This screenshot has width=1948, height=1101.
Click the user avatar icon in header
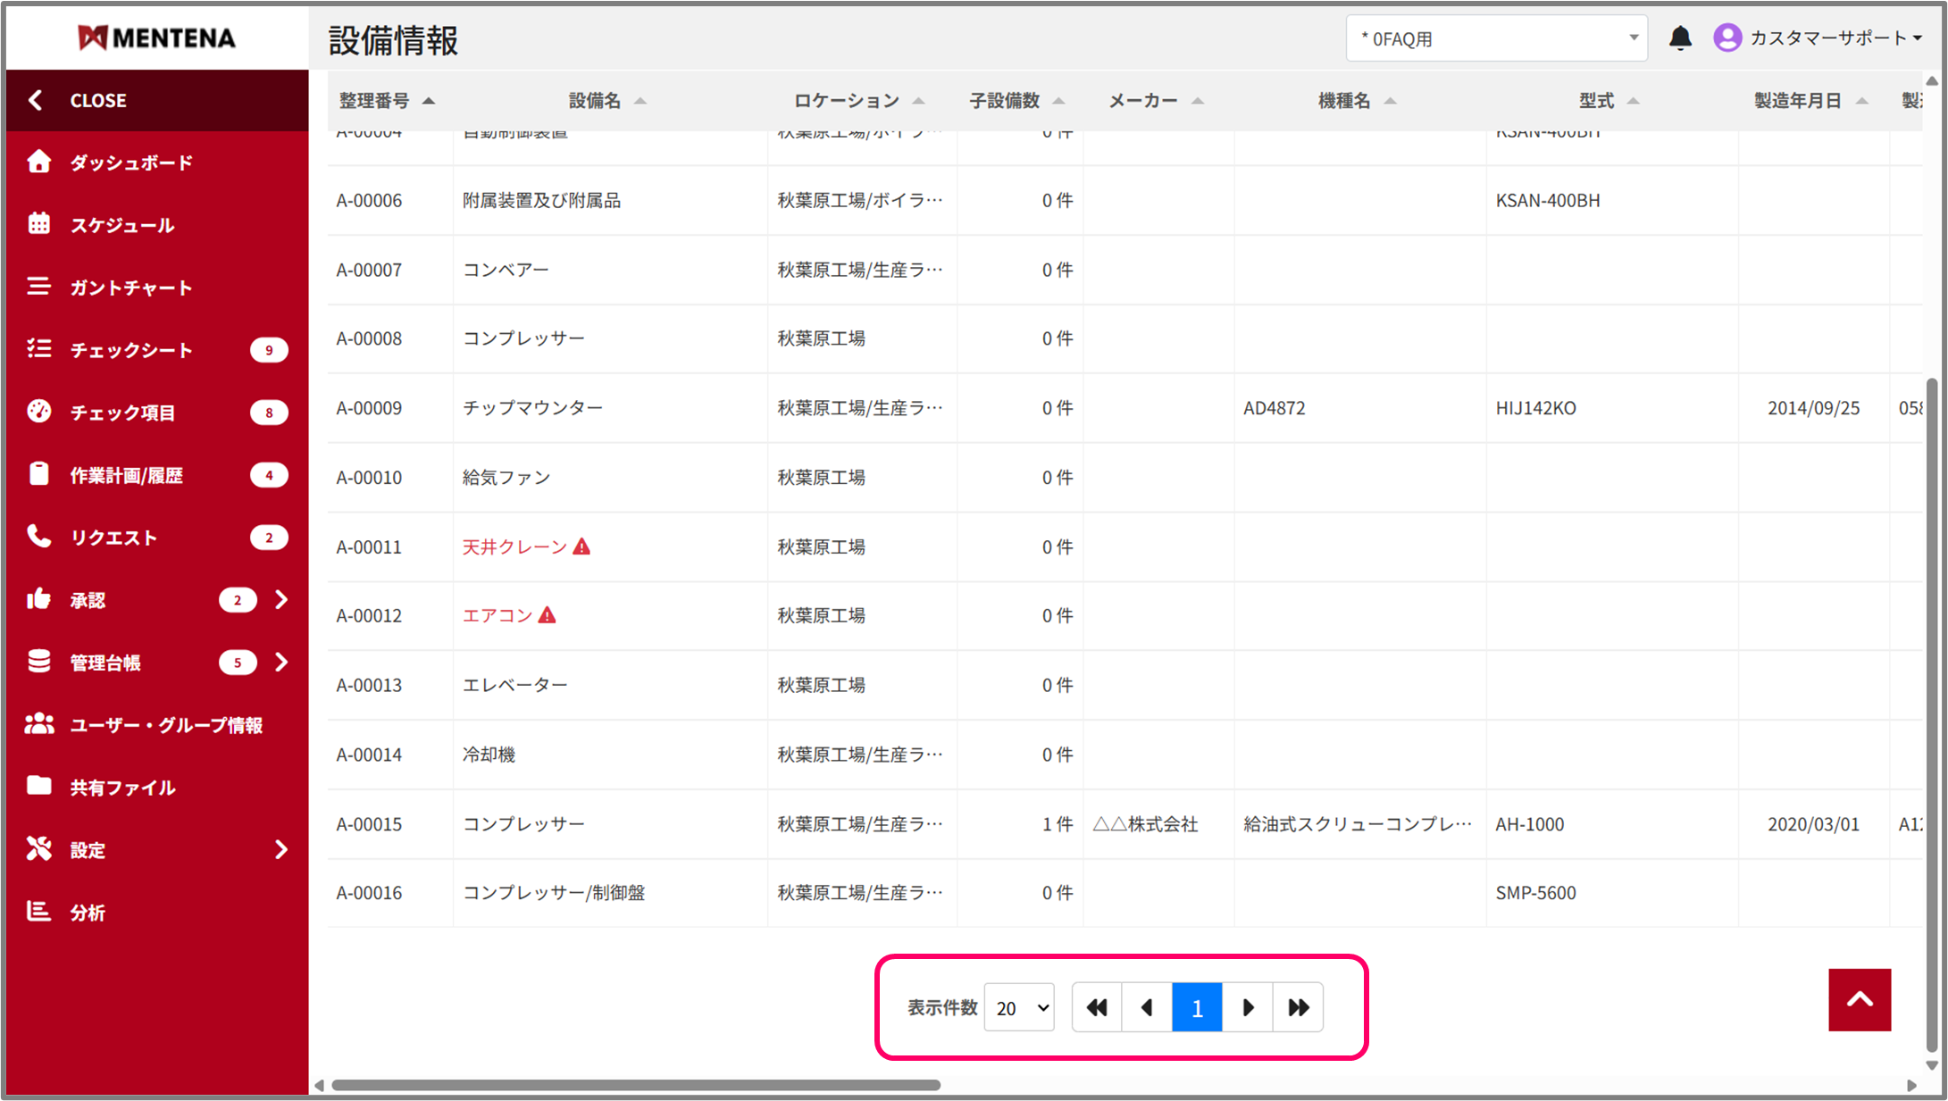1727,38
